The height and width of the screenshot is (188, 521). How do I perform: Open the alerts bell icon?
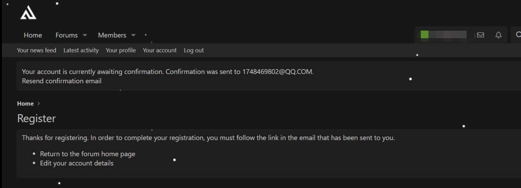pos(498,35)
